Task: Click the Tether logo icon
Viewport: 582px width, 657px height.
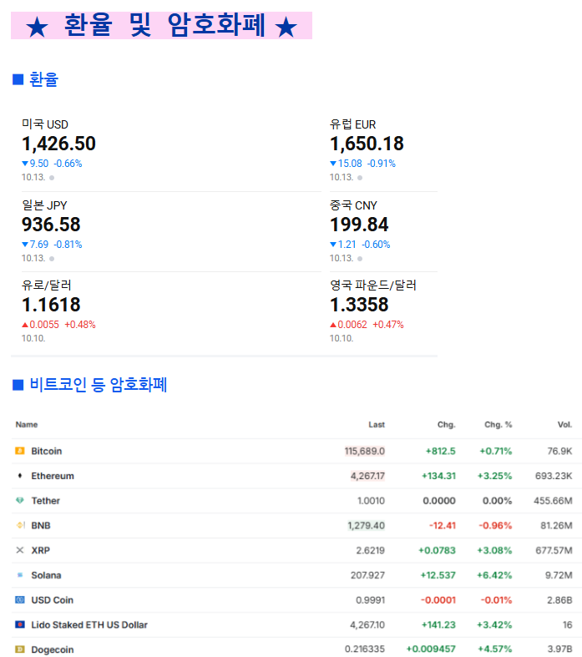Action: click(x=20, y=501)
